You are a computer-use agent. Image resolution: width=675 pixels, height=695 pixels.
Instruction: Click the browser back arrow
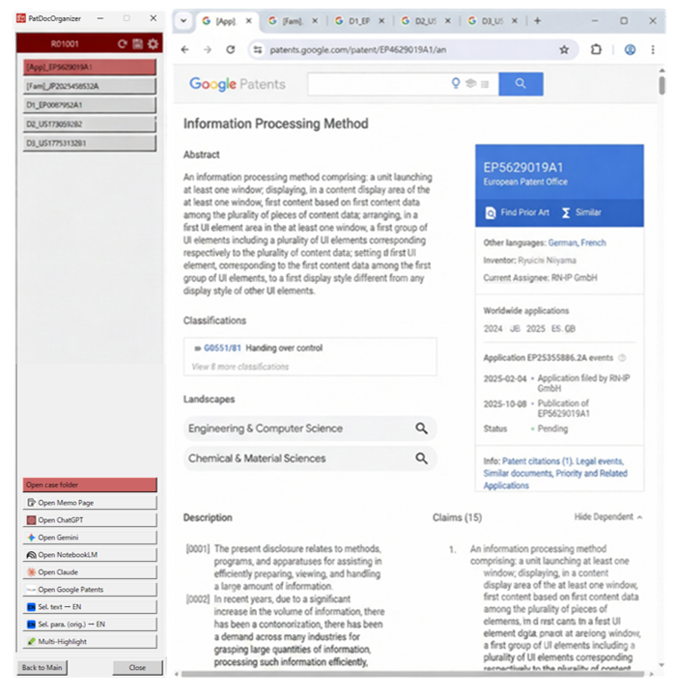(x=185, y=49)
